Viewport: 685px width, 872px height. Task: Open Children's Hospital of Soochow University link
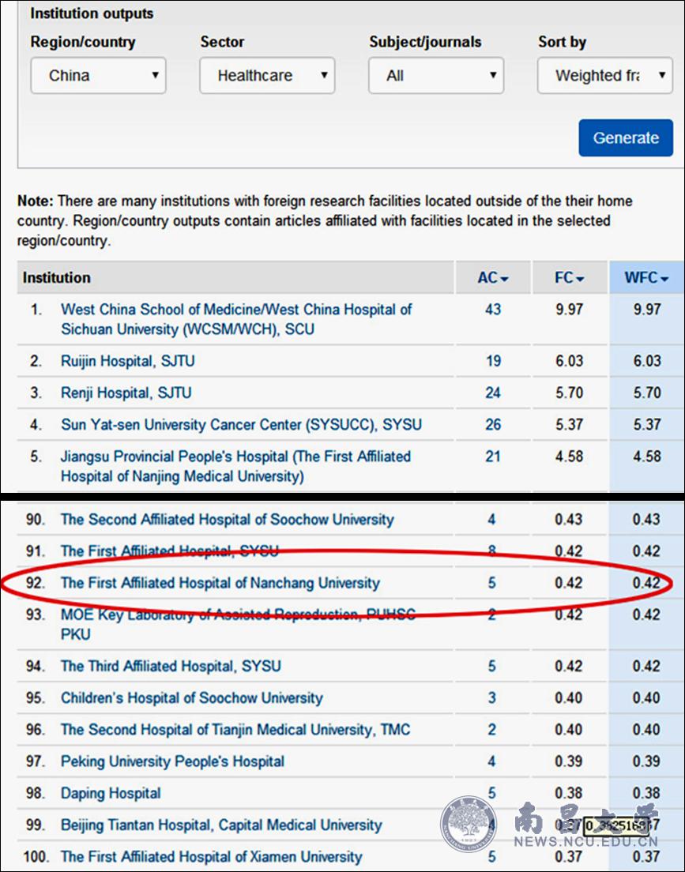coord(192,698)
